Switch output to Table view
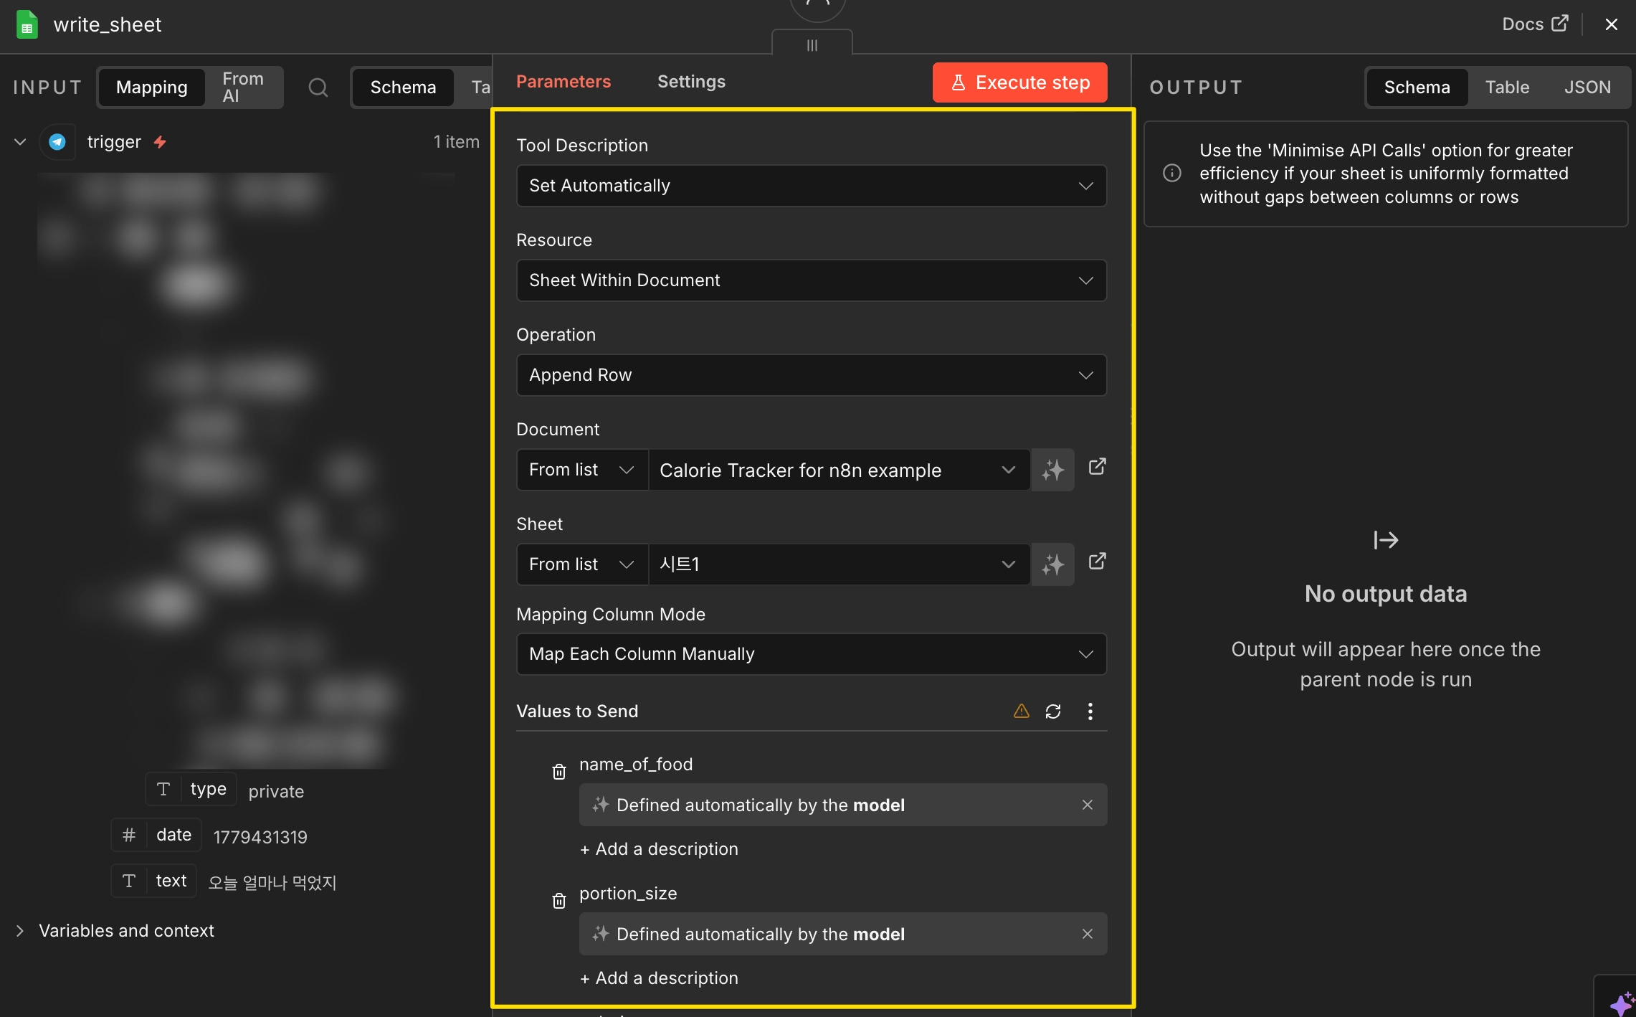This screenshot has width=1636, height=1017. [1507, 87]
